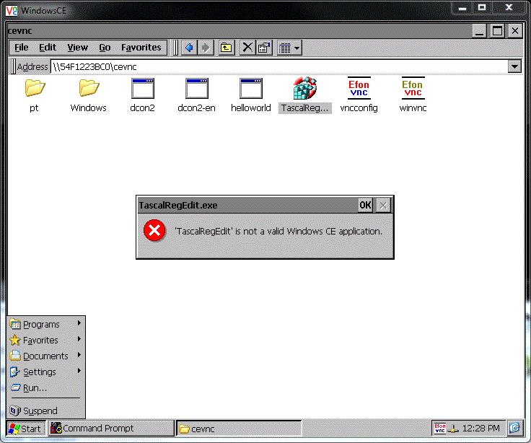Click the Back arrow toolbar icon
Image resolution: width=531 pixels, height=443 pixels.
tap(189, 48)
